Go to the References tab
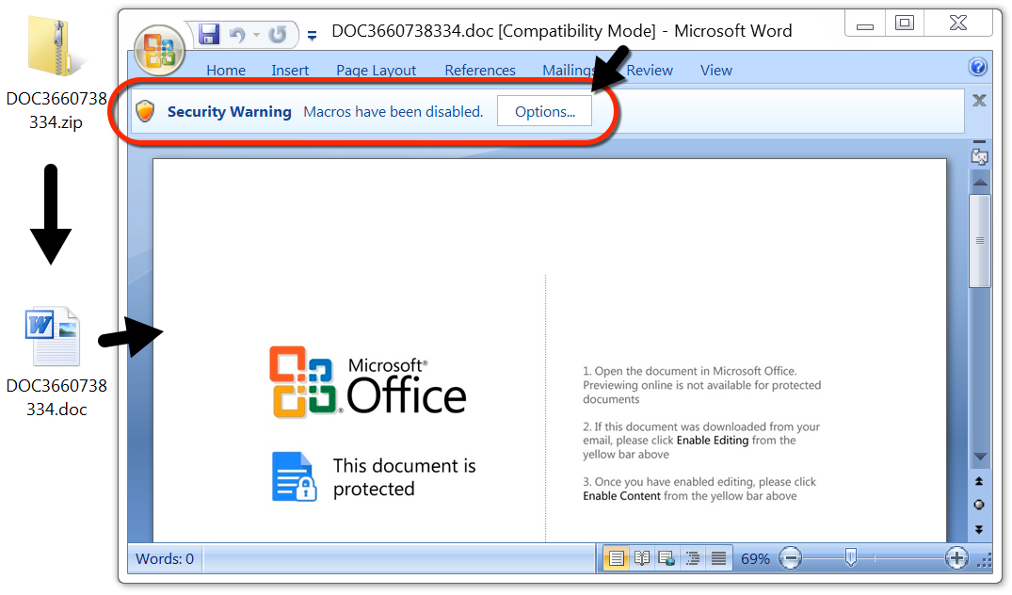Image resolution: width=1012 pixels, height=595 pixels. pos(479,70)
